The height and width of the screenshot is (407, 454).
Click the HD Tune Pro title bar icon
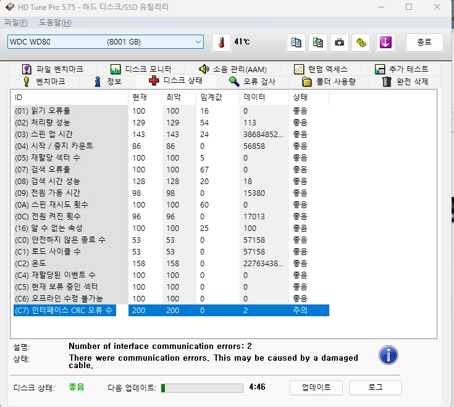point(9,7)
